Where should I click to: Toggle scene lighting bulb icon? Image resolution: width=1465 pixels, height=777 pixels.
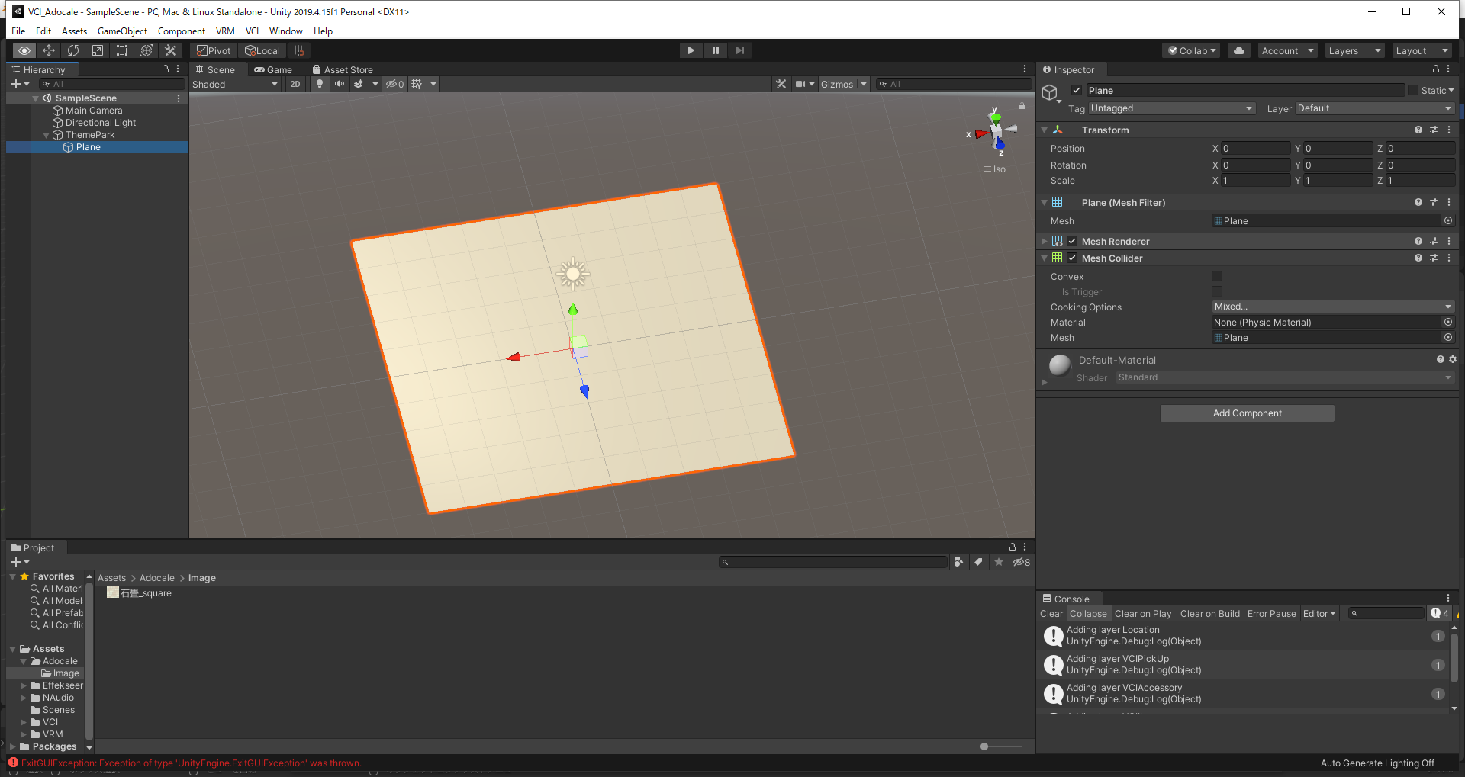pos(320,84)
